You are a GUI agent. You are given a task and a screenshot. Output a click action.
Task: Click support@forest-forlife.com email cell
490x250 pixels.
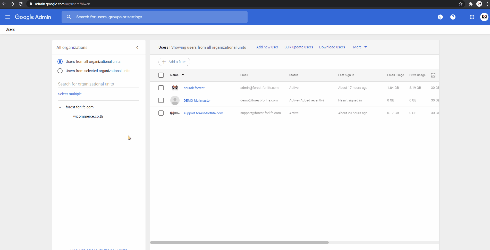[x=260, y=113]
